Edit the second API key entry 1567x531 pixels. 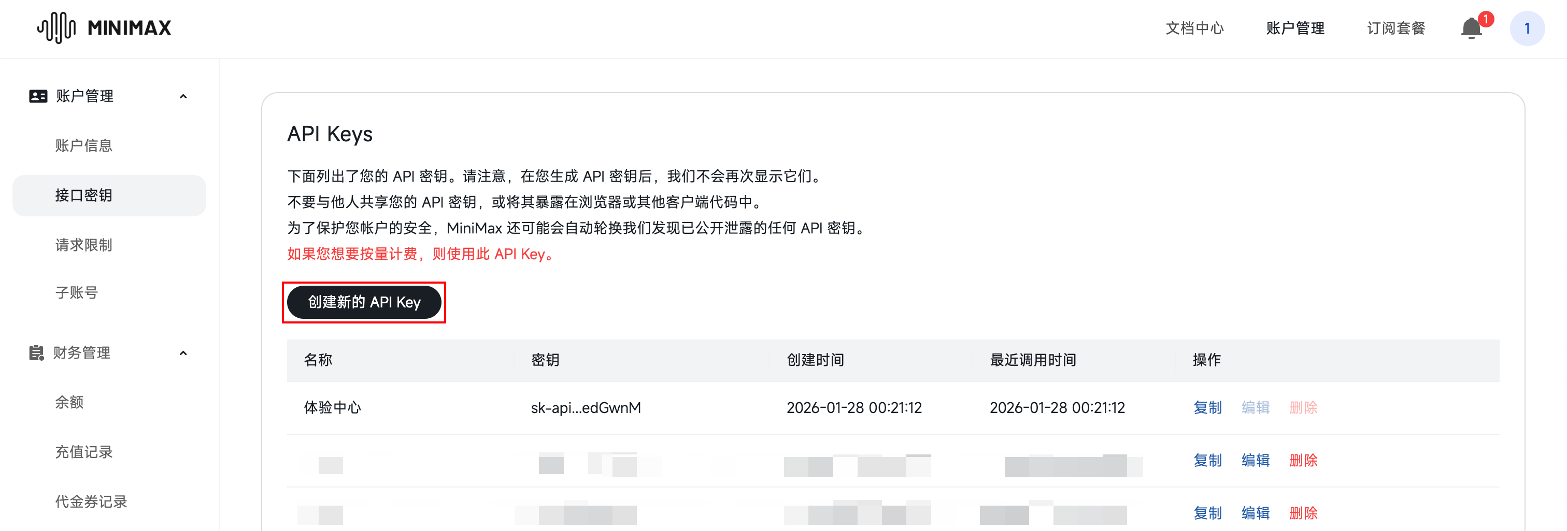[1255, 461]
